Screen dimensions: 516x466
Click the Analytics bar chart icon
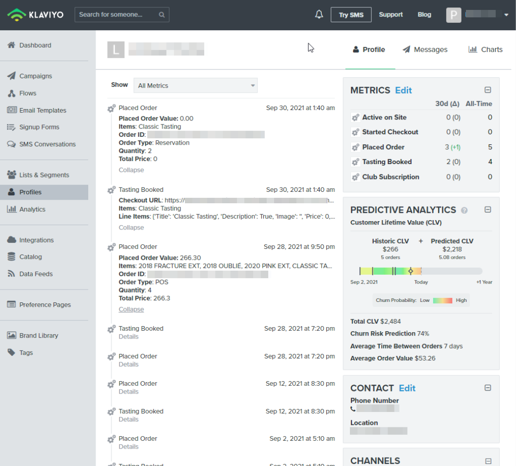12,209
